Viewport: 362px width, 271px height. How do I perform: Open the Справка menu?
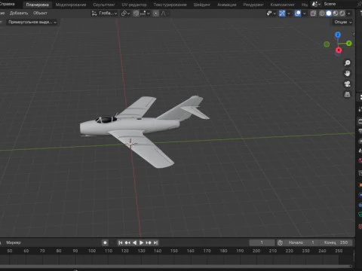point(7,4)
